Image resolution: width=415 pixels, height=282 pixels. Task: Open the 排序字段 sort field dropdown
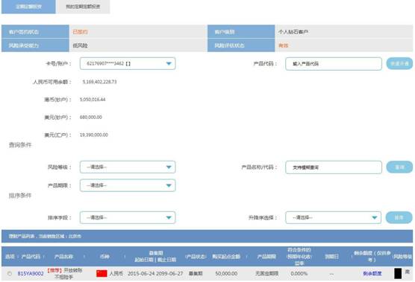(x=128, y=217)
